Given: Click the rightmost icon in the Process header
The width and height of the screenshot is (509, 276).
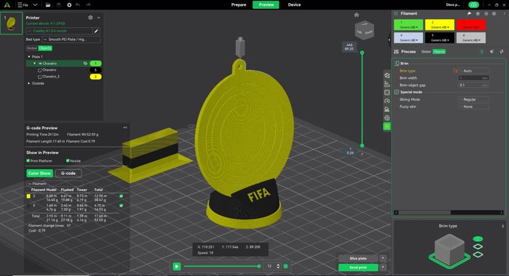Looking at the screenshot, I should 501,52.
